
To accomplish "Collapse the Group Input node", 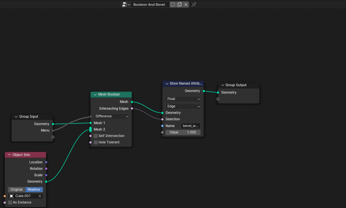I will tap(16, 117).
